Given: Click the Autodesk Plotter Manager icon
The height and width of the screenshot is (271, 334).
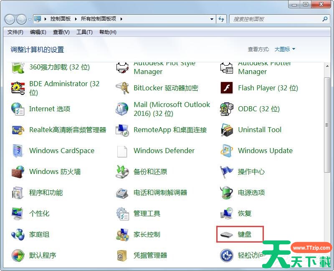Looking at the screenshot, I should (227, 68).
